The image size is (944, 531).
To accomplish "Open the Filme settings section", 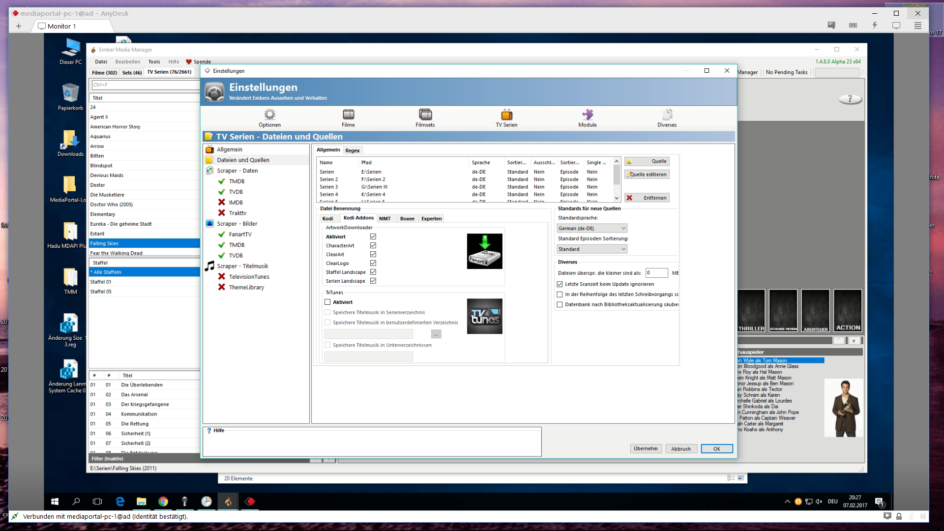I will tap(348, 118).
